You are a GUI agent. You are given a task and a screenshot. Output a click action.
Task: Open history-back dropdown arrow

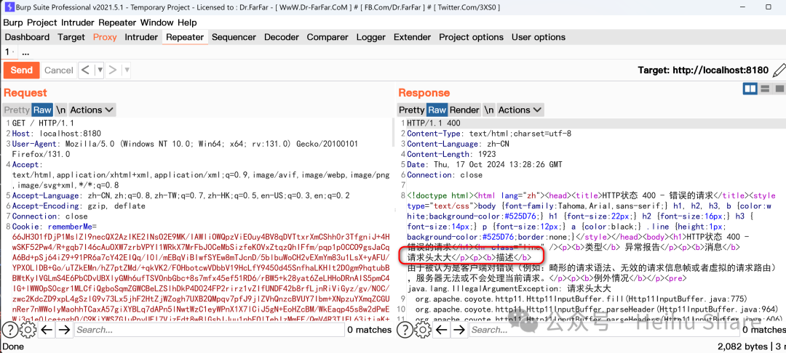(x=100, y=70)
